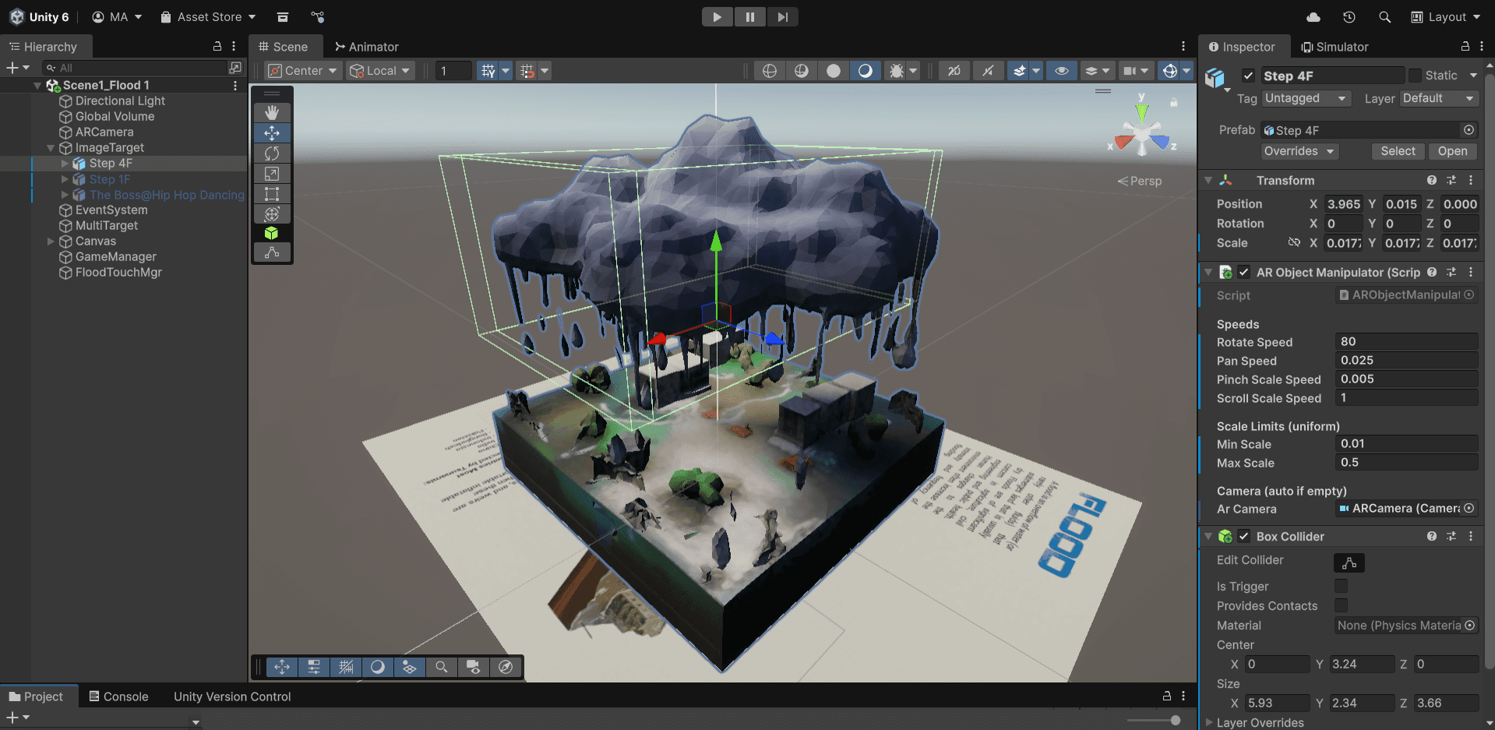Viewport: 1495px width, 730px height.
Task: Switch to the Scene tab
Action: pyautogui.click(x=284, y=47)
